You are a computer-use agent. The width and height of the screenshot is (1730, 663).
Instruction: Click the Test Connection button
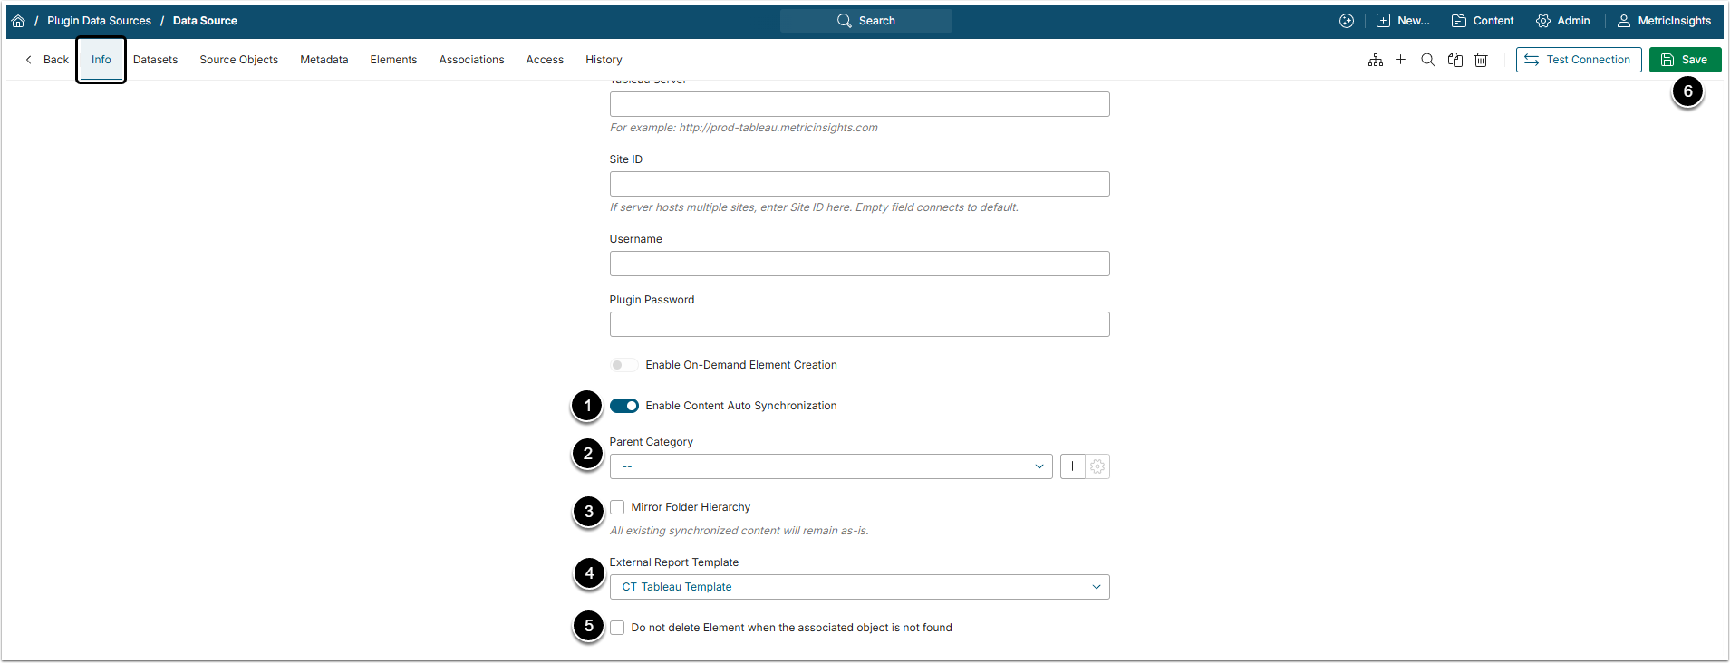(1579, 60)
